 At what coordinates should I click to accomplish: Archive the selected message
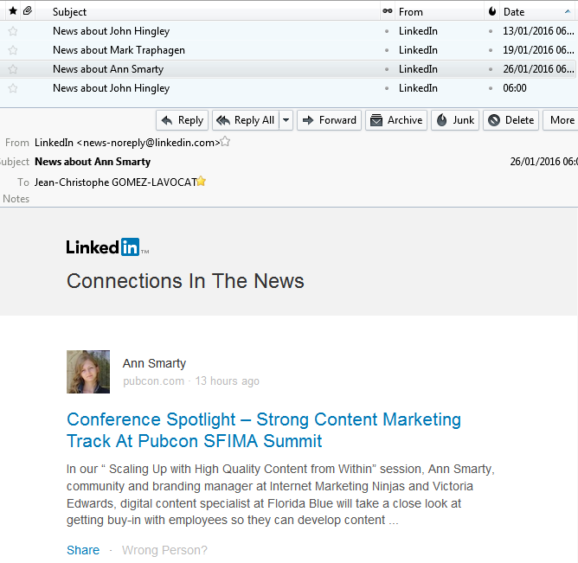click(396, 120)
